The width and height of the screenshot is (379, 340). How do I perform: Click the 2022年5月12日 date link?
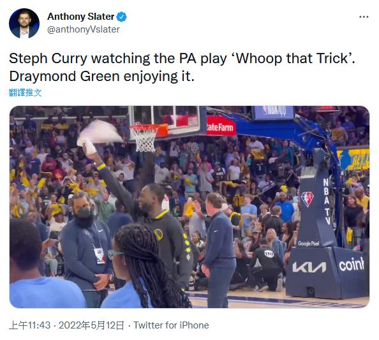[91, 325]
